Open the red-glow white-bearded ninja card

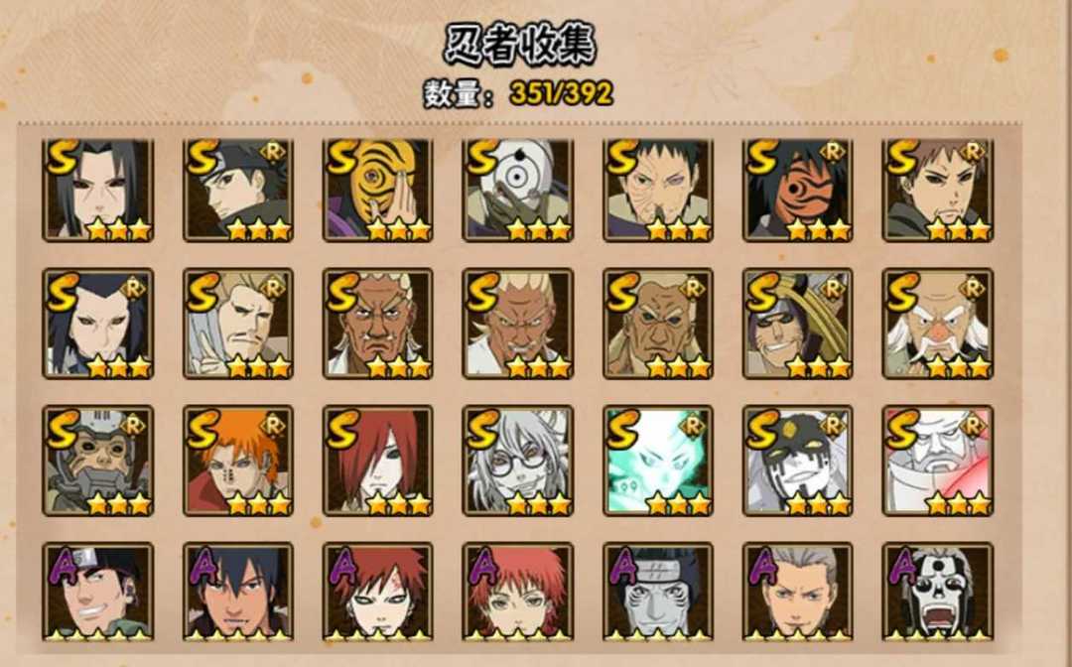pos(938,461)
